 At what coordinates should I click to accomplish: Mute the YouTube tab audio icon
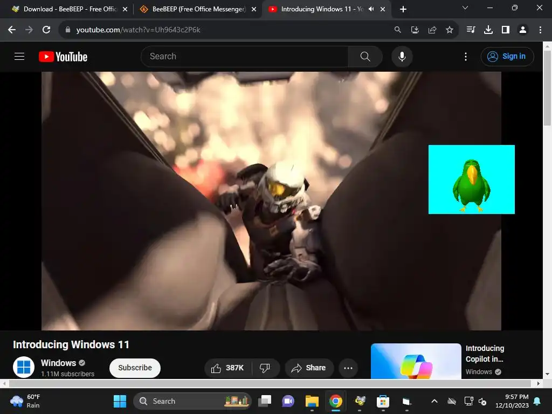pyautogui.click(x=371, y=9)
